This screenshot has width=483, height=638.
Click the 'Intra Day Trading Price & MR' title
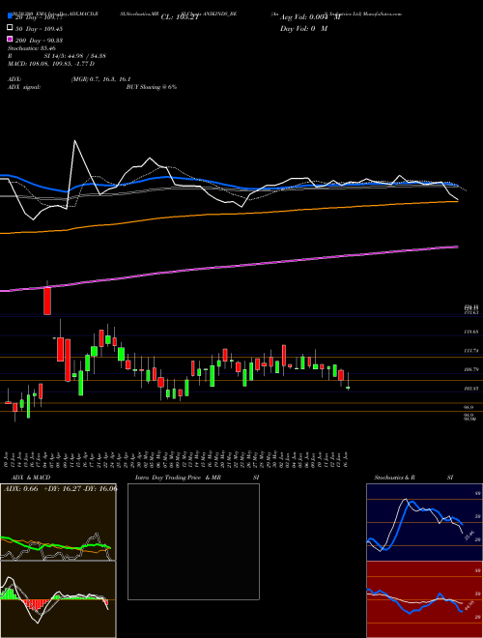point(178,478)
